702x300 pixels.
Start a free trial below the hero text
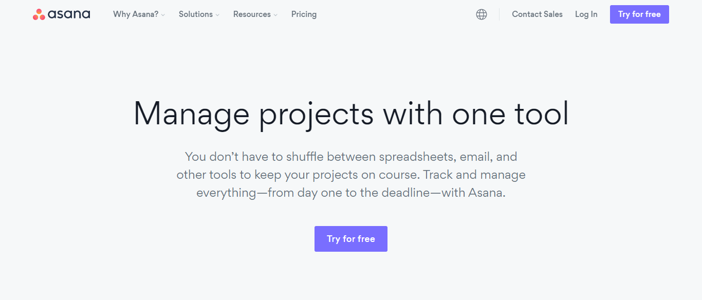[x=350, y=238]
